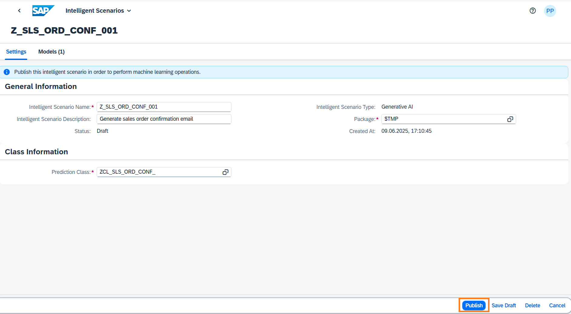571x314 pixels.
Task: Click Save Draft in the footer
Action: (x=503, y=306)
